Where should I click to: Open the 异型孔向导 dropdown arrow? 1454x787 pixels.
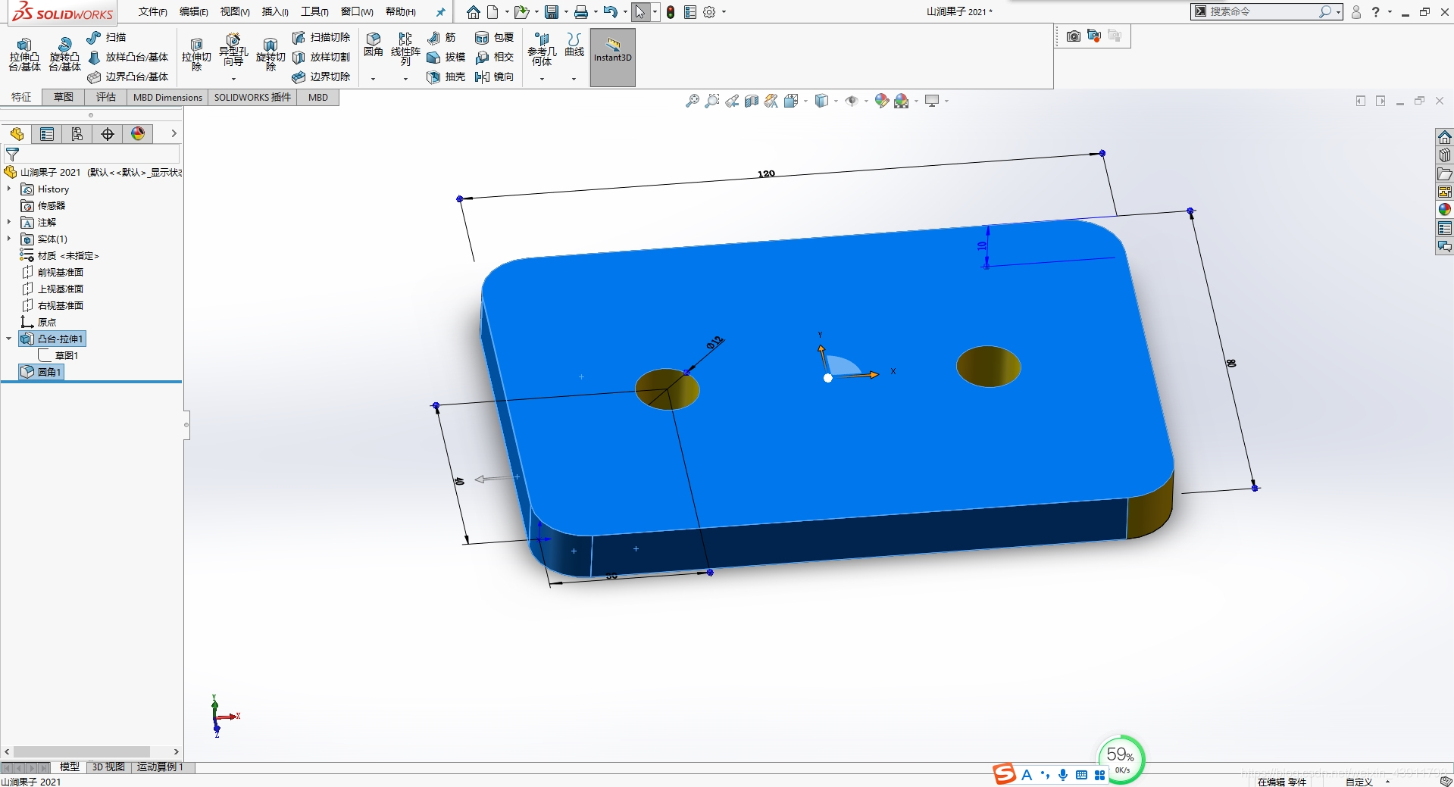click(x=233, y=79)
